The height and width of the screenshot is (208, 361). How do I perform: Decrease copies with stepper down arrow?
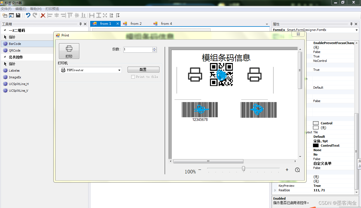[x=154, y=51]
